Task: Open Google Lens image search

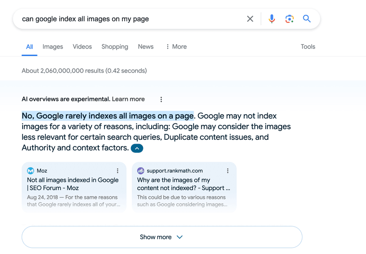Action: tap(289, 19)
